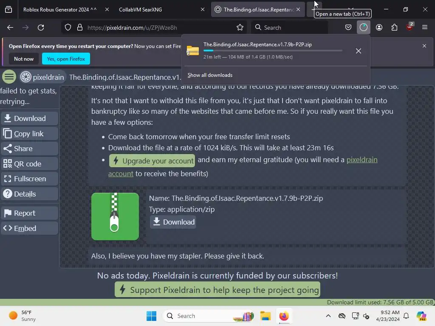Click Support Pixeldrain to help button

point(217,289)
